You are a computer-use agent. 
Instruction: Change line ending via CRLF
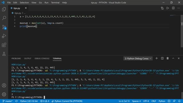[154, 101]
